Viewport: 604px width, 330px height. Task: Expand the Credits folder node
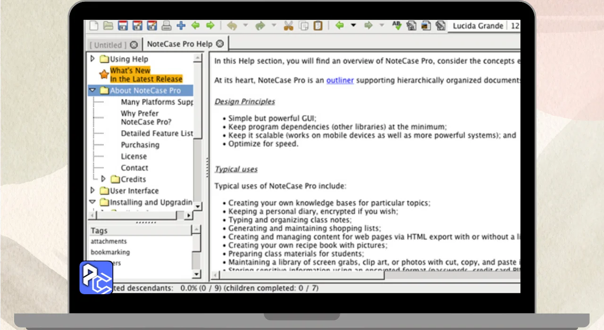point(103,179)
